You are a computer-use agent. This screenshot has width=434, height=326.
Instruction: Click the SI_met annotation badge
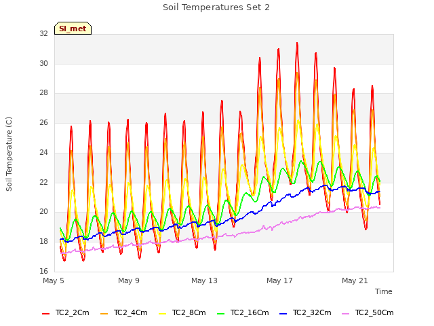coord(73,29)
